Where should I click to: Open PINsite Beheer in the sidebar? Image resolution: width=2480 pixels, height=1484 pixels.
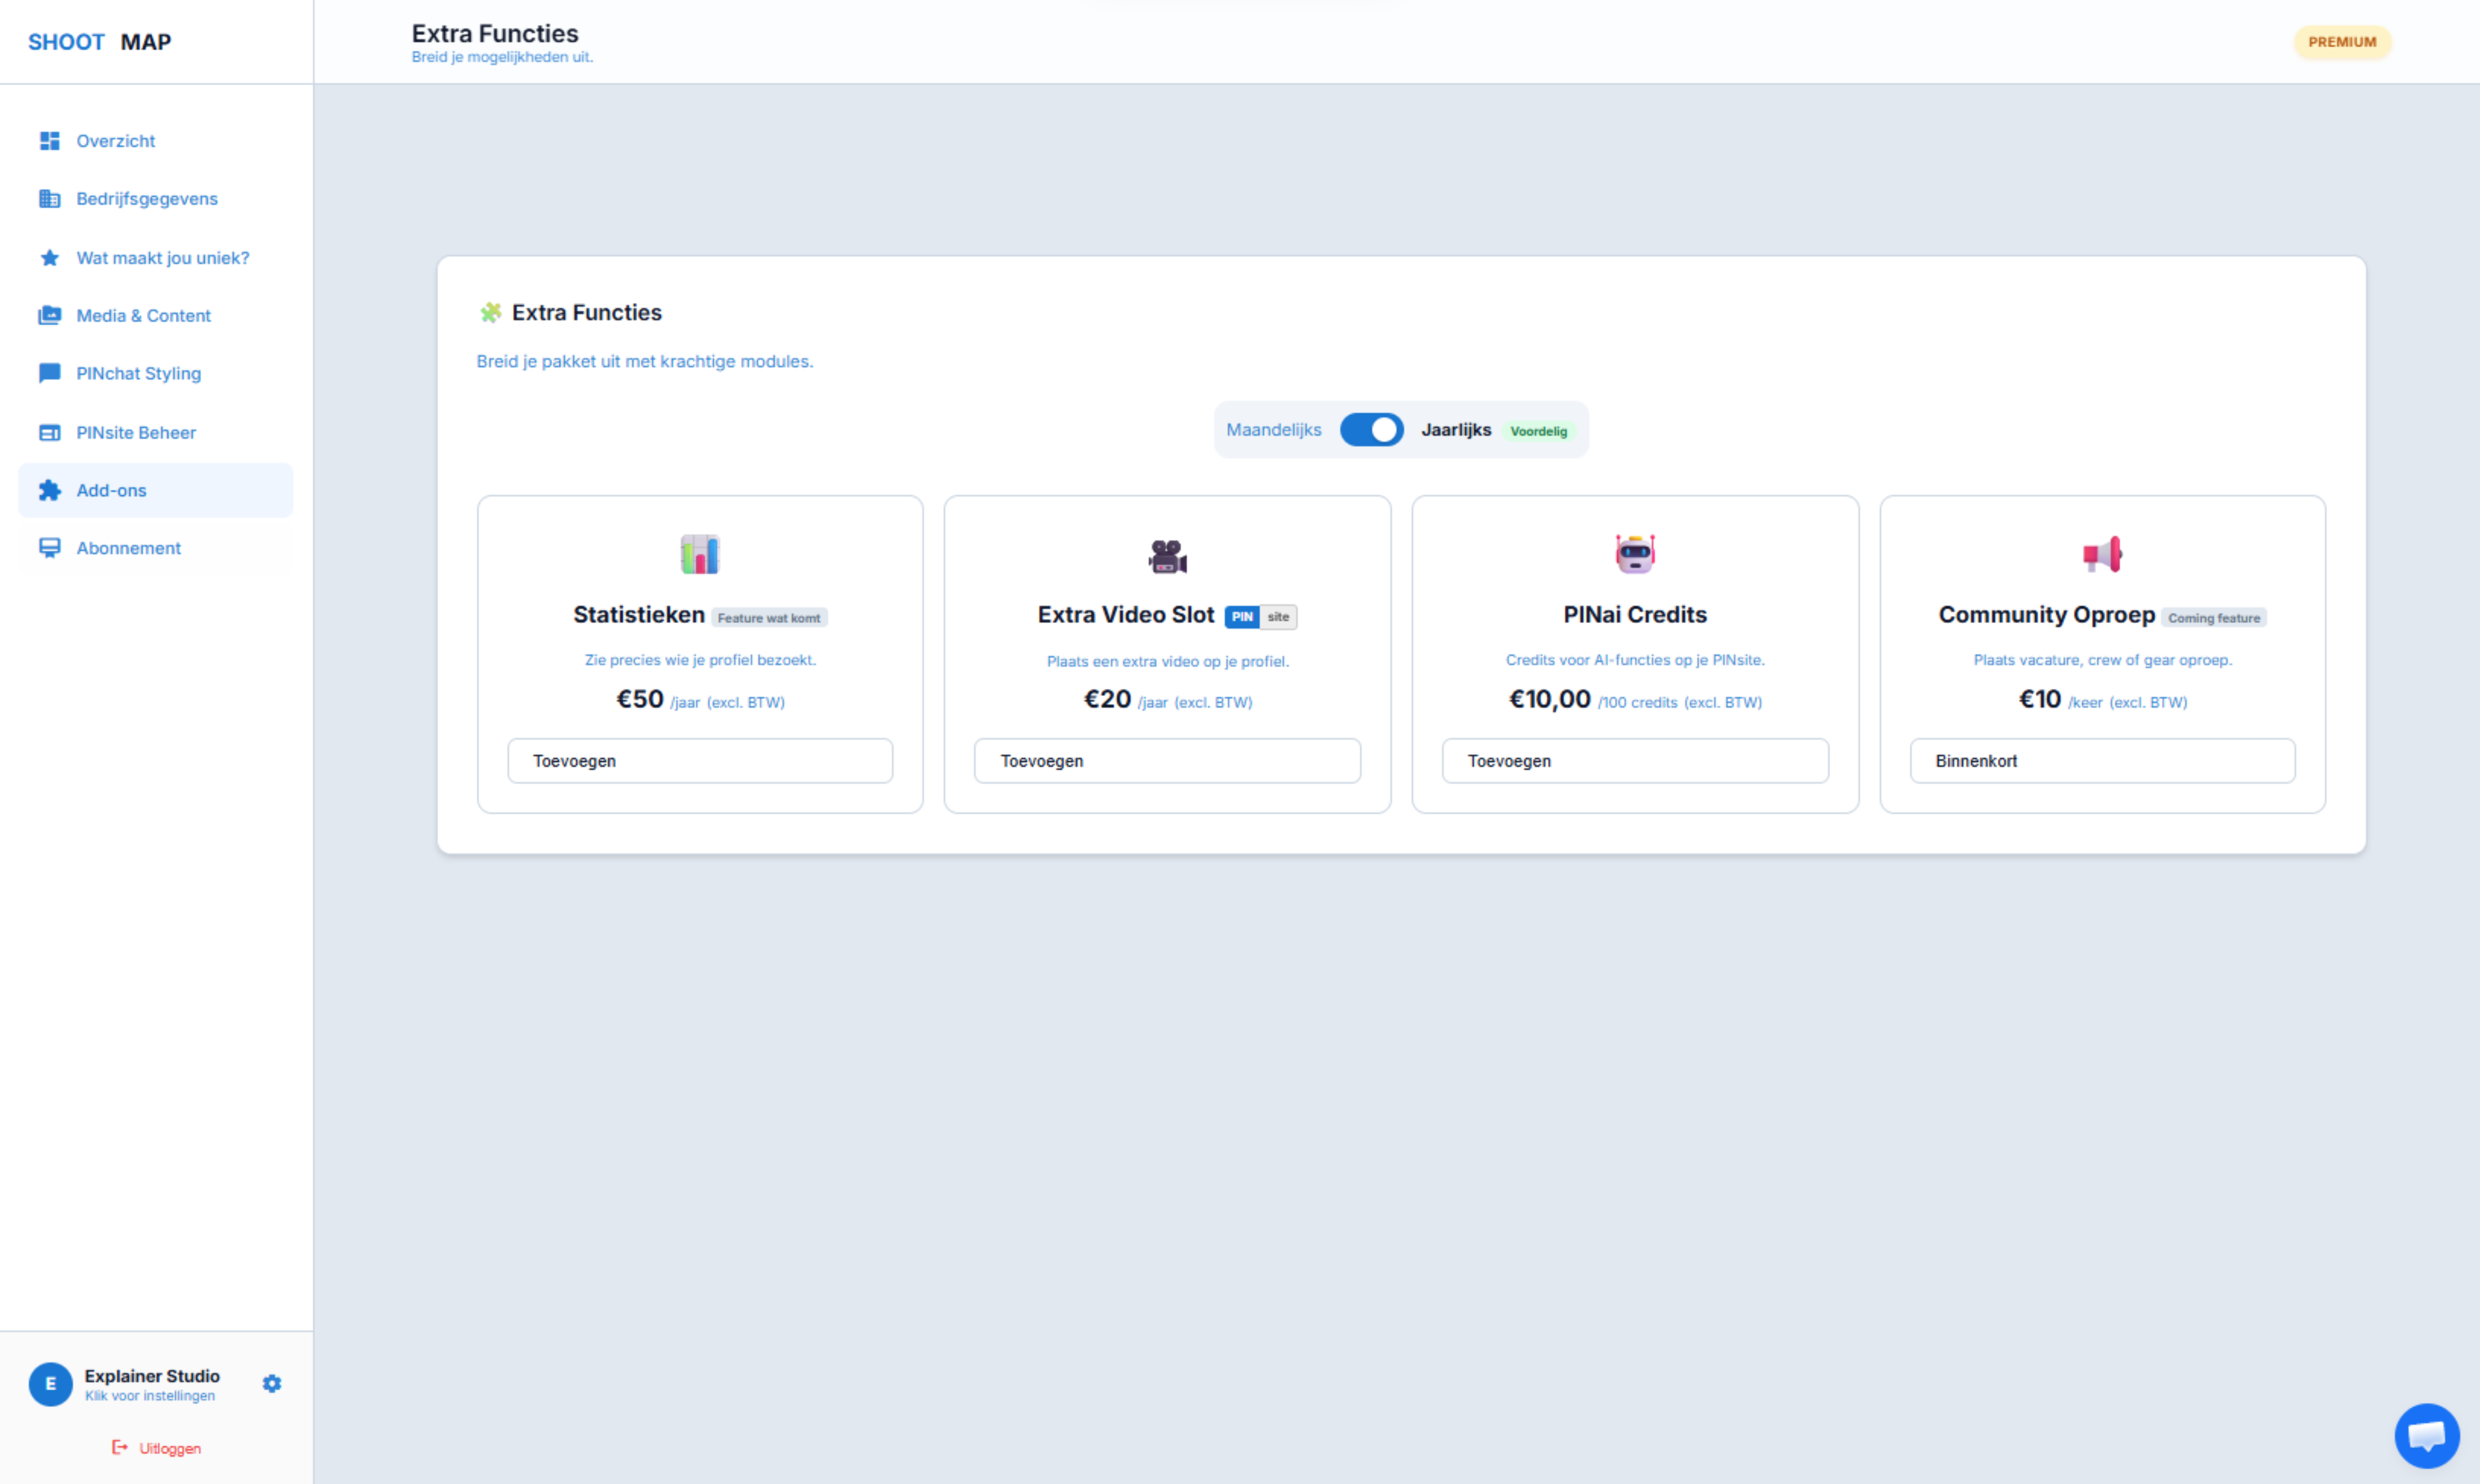[x=136, y=433]
